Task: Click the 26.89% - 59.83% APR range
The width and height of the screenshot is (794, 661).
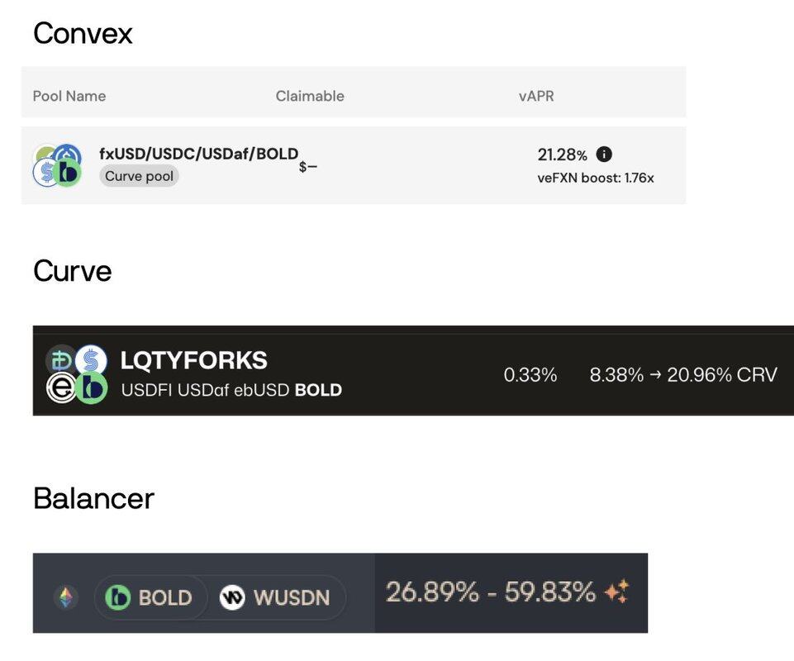Action: pos(491,592)
